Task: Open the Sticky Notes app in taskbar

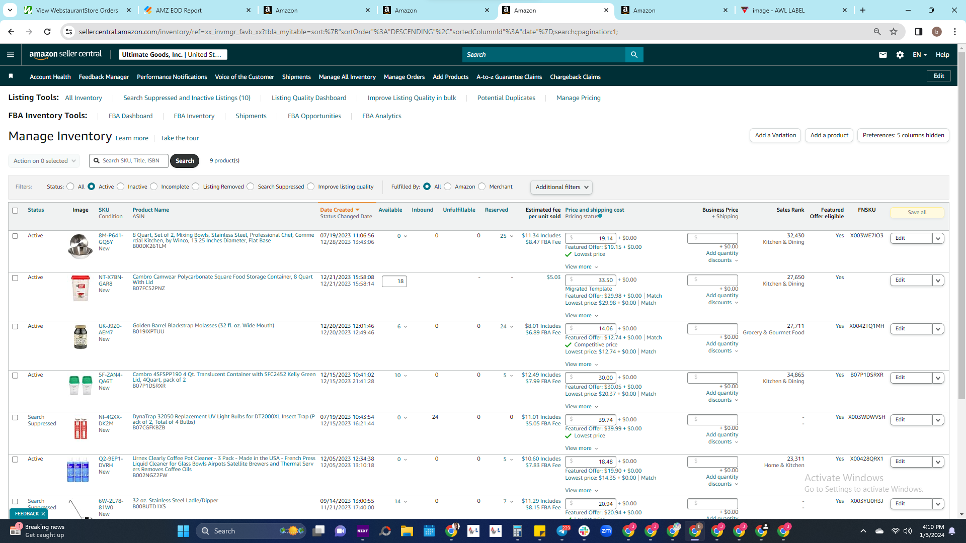Action: (x=540, y=531)
